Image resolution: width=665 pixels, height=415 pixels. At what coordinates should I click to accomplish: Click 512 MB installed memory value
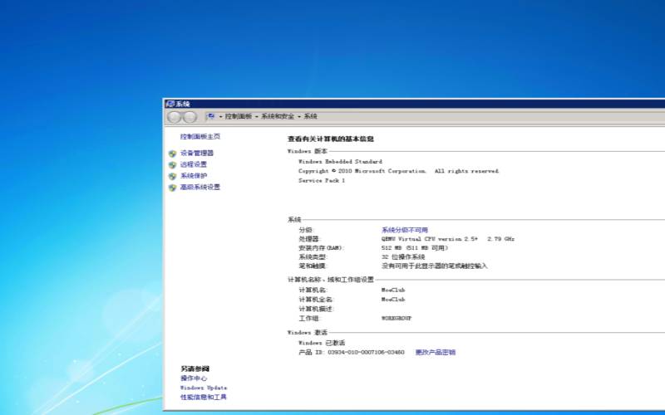coord(415,248)
